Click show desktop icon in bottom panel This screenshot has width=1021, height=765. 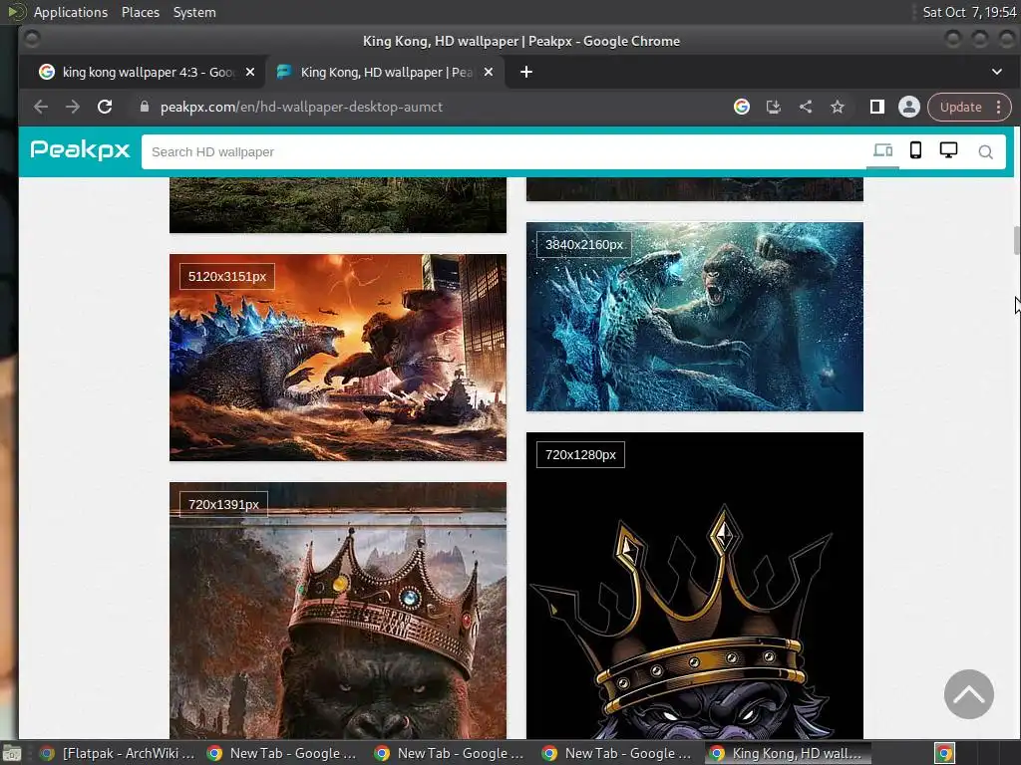point(11,754)
